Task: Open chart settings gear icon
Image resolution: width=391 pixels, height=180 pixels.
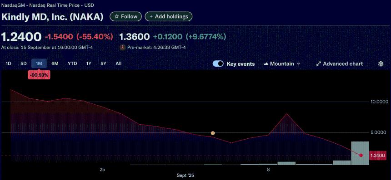Action: (x=381, y=64)
